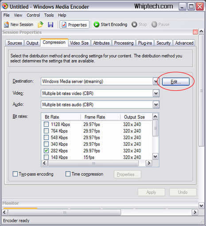Screen dimensions: 206x226
Task: Click the Properties button beside Time compression
Action: point(127,175)
